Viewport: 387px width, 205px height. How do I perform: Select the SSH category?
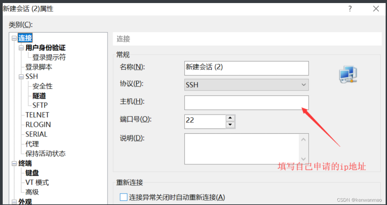[32, 77]
